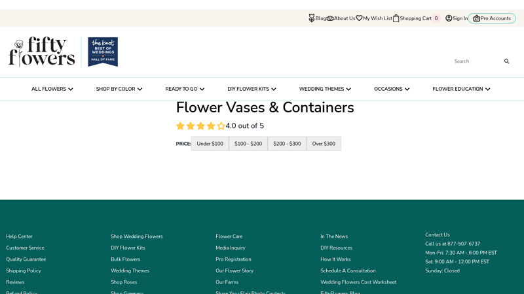Click the star rating icons

(200, 126)
